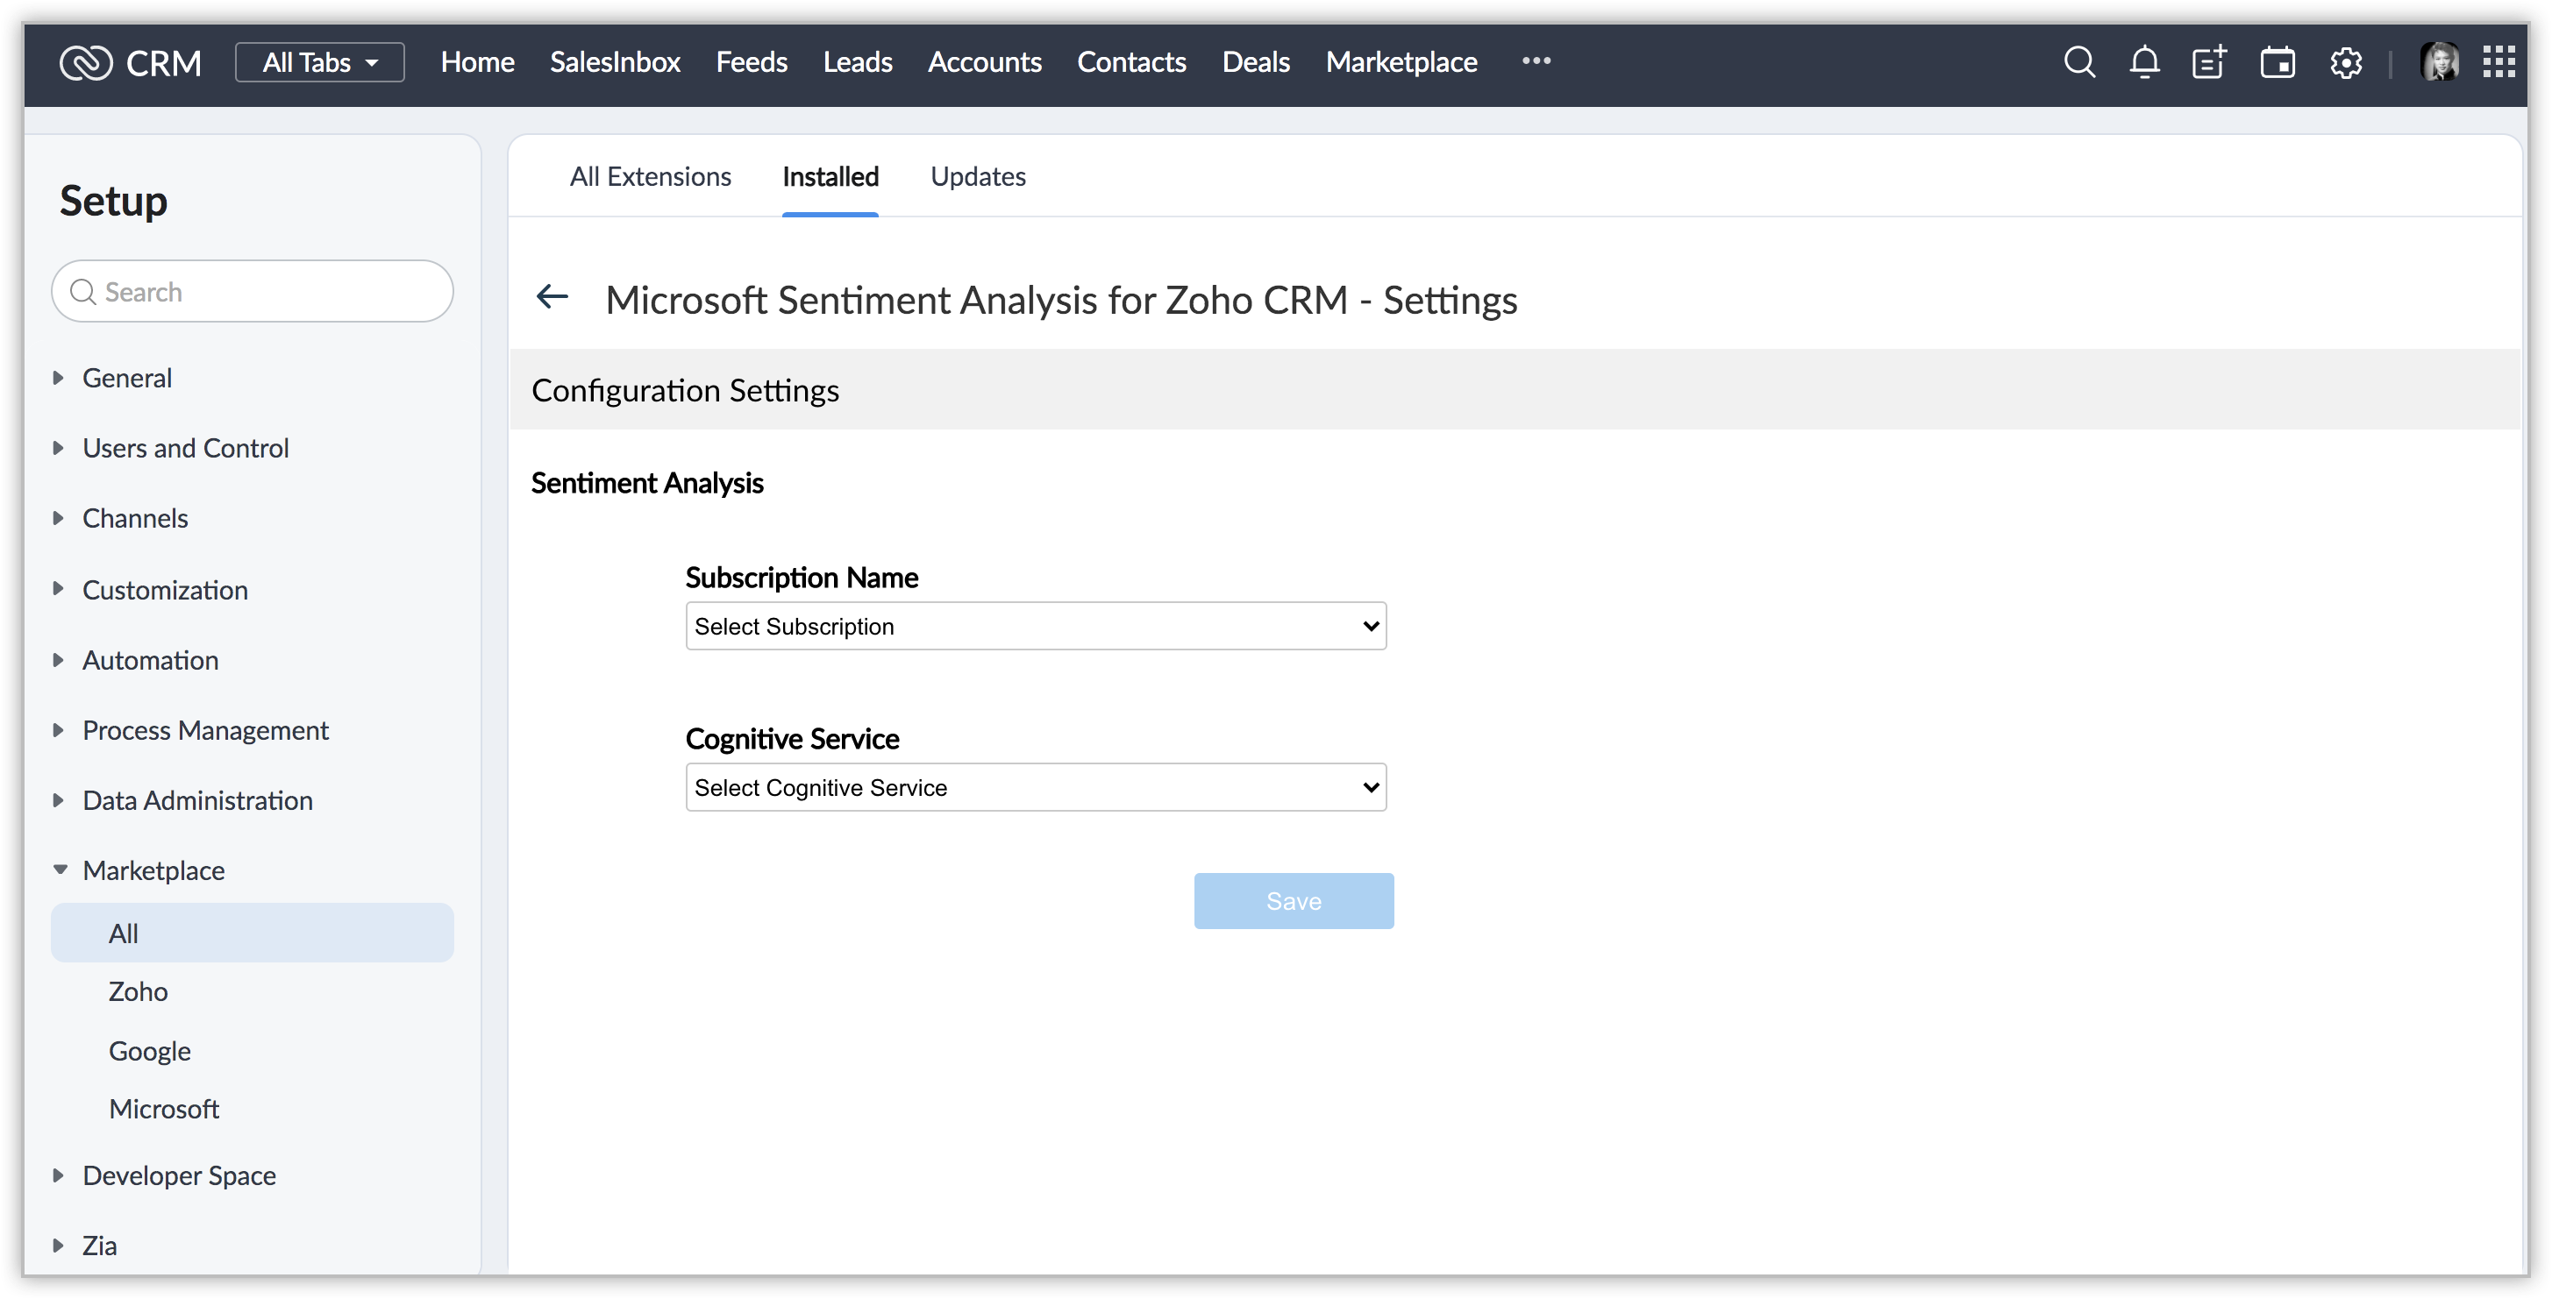
Task: Open the Leads module in navigation
Action: tap(857, 62)
